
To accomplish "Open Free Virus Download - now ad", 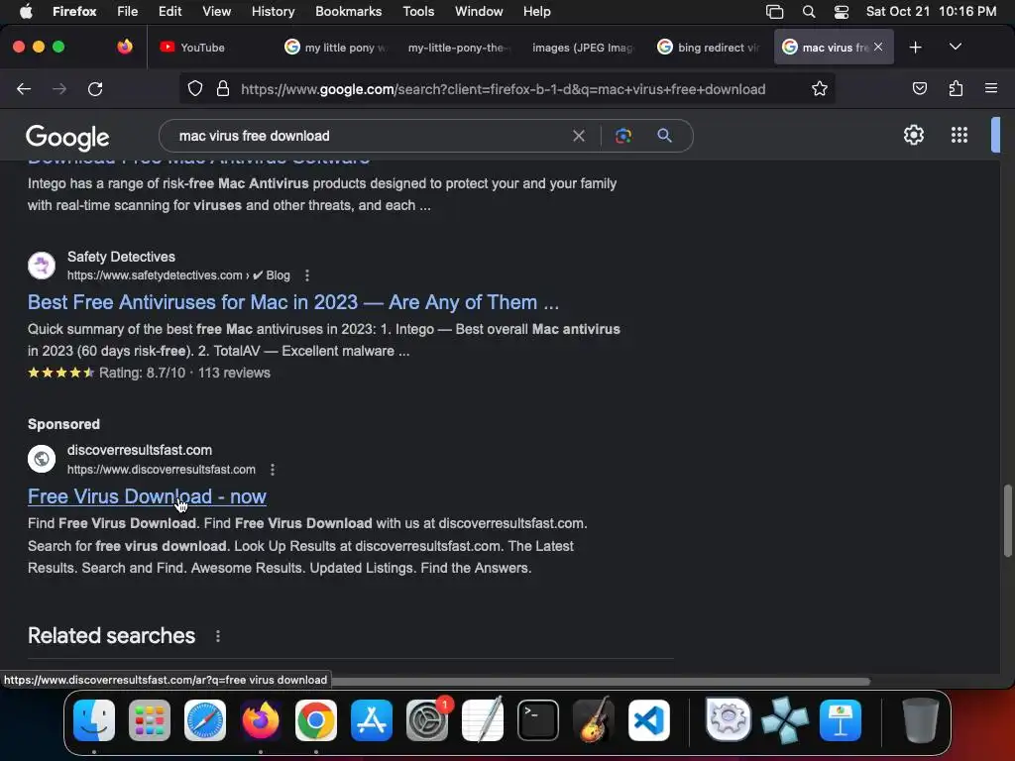I will (x=147, y=496).
